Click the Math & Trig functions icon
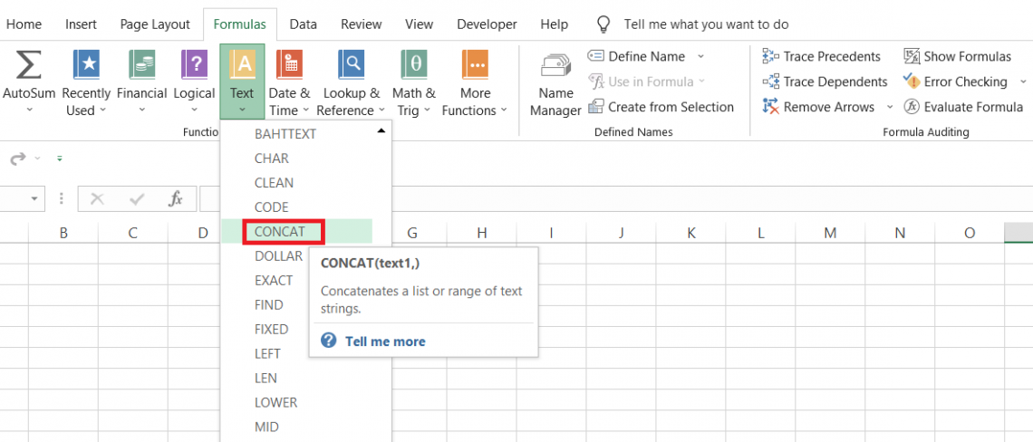The height and width of the screenshot is (442, 1033). pyautogui.click(x=413, y=65)
